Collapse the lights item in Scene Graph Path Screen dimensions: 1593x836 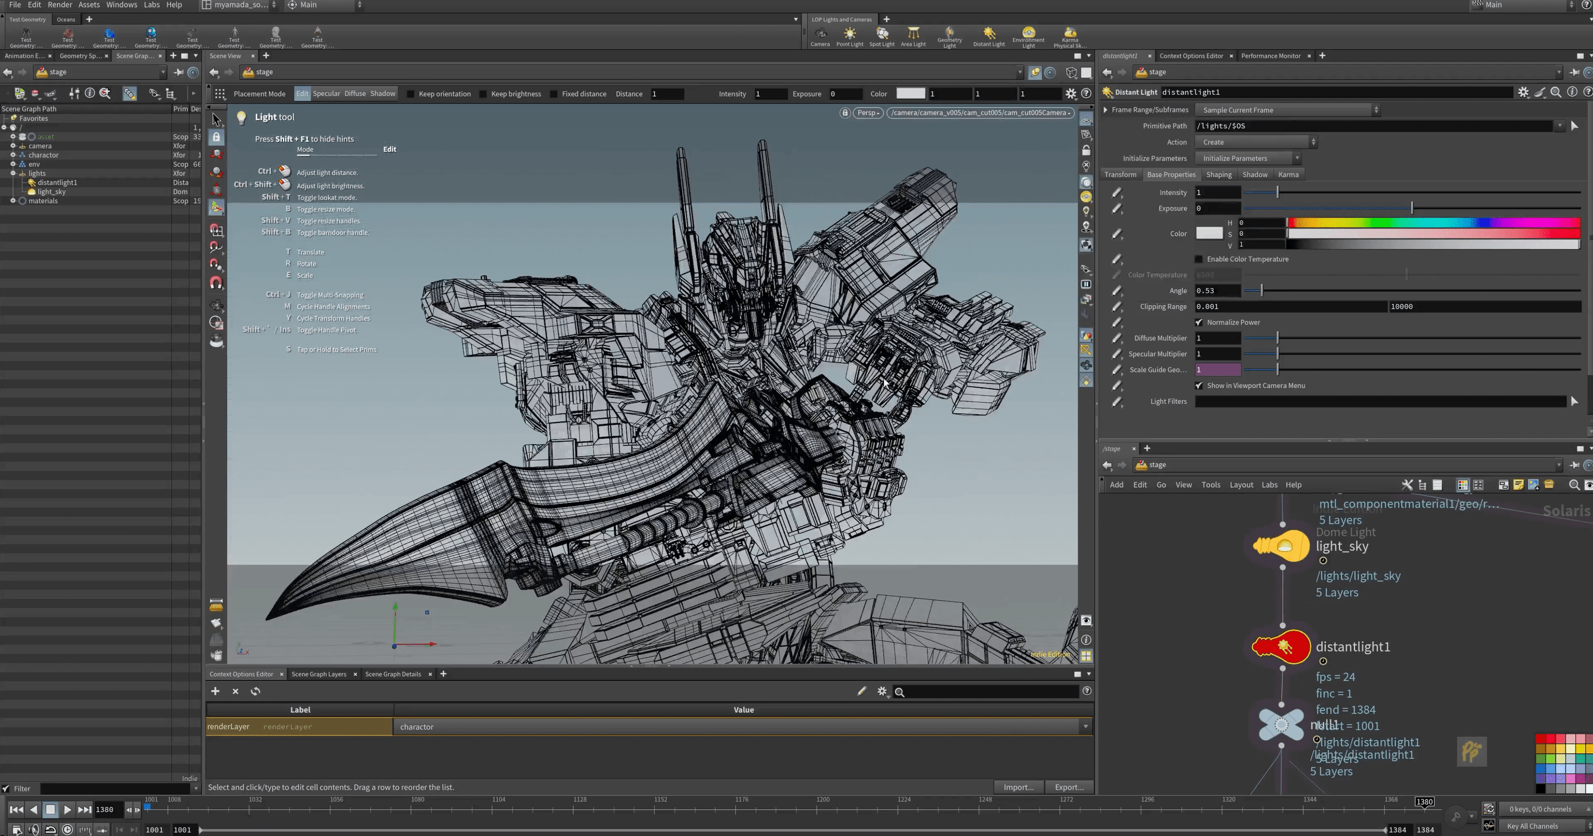click(x=13, y=173)
